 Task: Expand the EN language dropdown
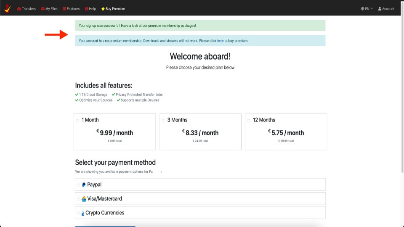pos(367,9)
